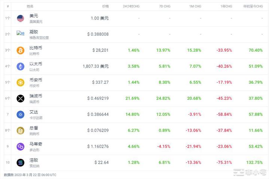Click the price $ 0.388008
Screen dimensions: 269x179
coord(98,34)
